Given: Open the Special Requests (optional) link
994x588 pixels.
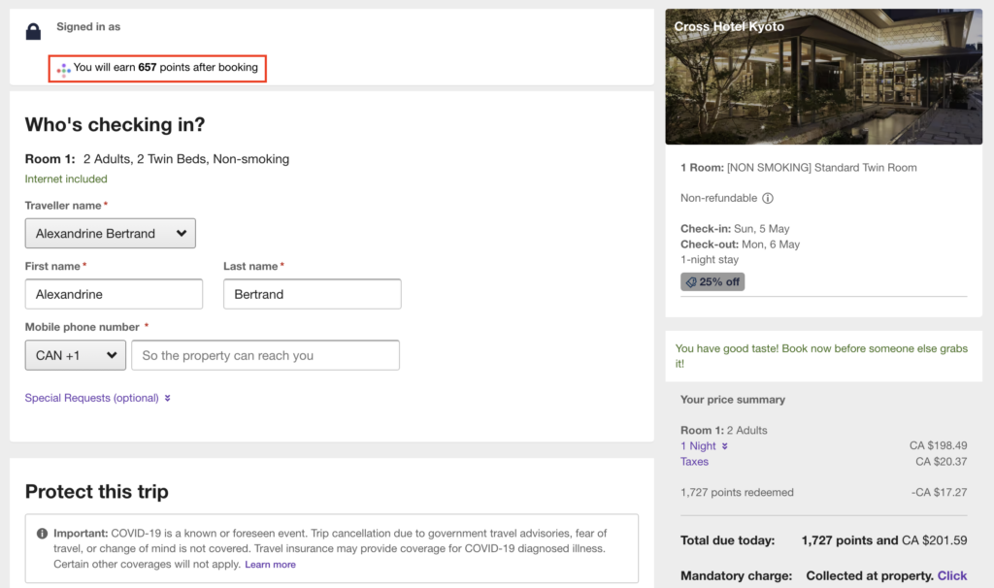Looking at the screenshot, I should 91,398.
